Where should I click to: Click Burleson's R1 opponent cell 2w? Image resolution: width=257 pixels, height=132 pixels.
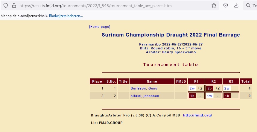[x=192, y=88]
